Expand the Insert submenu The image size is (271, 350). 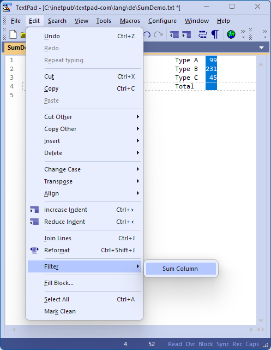tap(85, 141)
